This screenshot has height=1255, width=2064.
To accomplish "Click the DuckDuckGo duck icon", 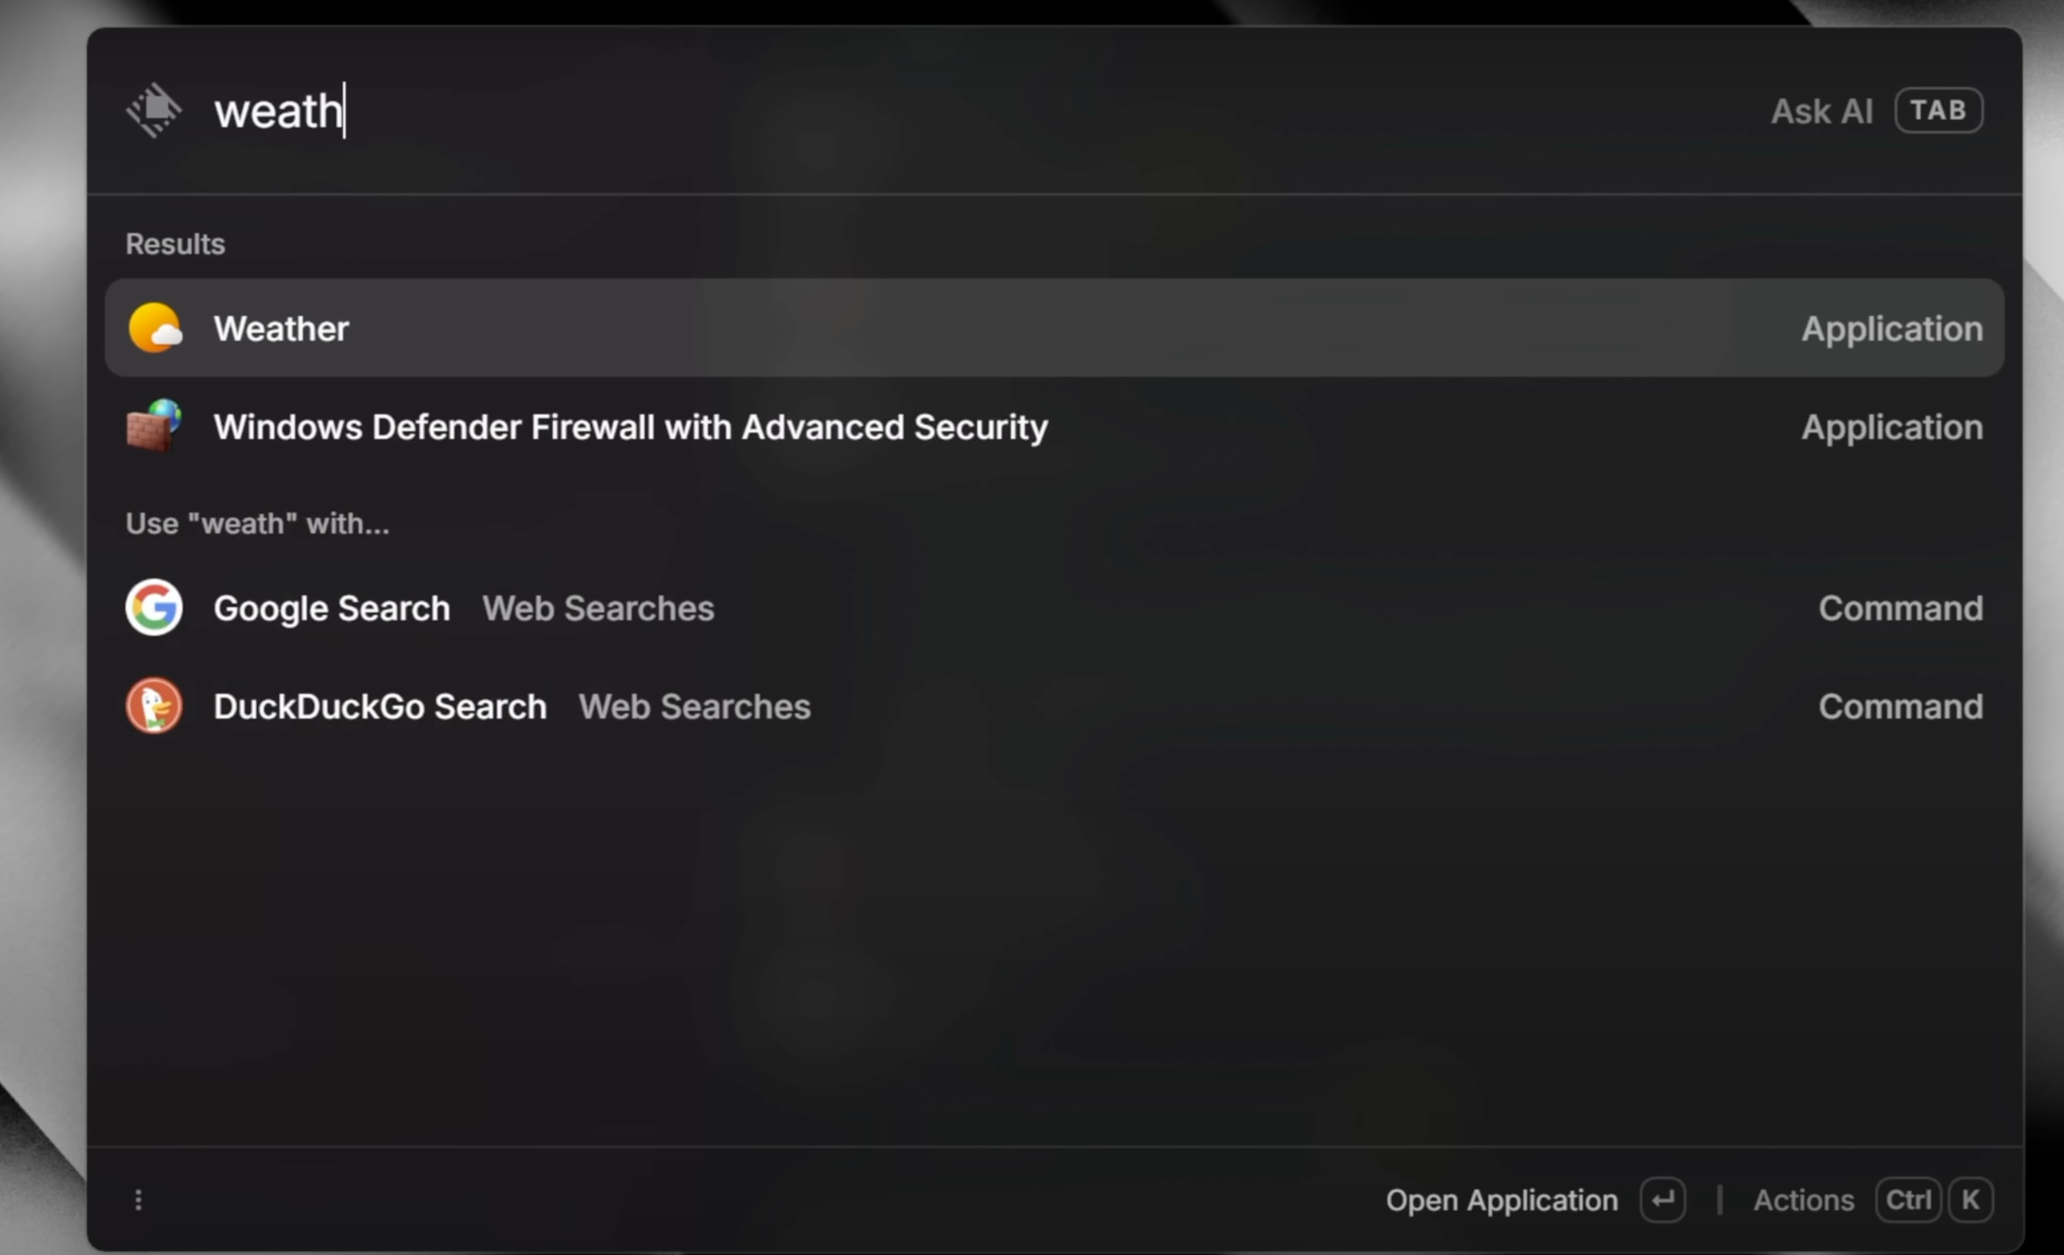I will click(154, 706).
